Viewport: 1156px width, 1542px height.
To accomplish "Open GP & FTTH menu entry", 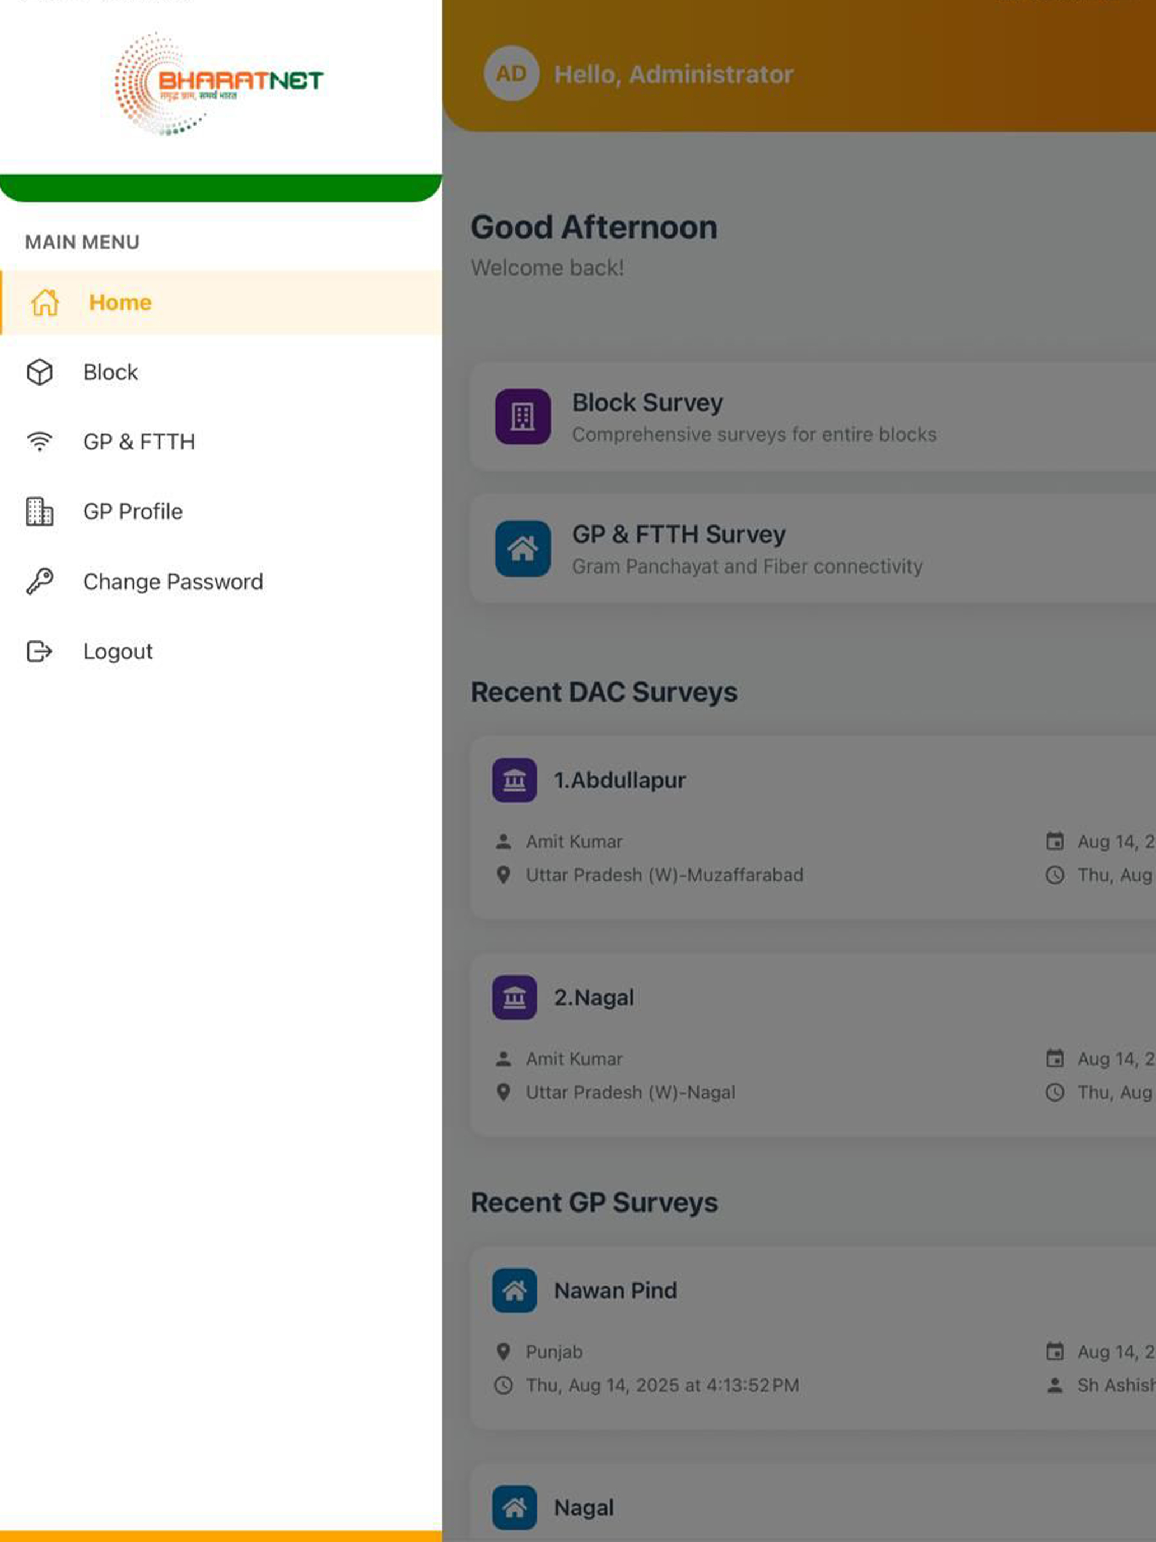I will pos(221,442).
